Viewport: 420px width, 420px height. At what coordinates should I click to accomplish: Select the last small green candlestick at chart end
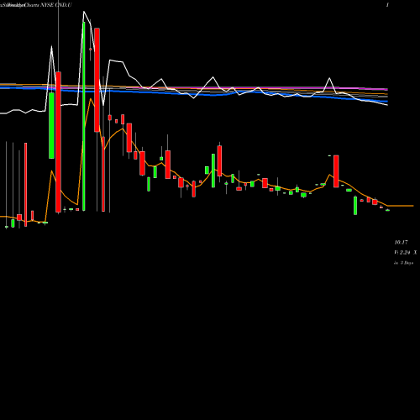(387, 210)
